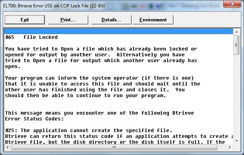Click the Exit button
The height and width of the screenshot is (155, 244).
(x=25, y=20)
